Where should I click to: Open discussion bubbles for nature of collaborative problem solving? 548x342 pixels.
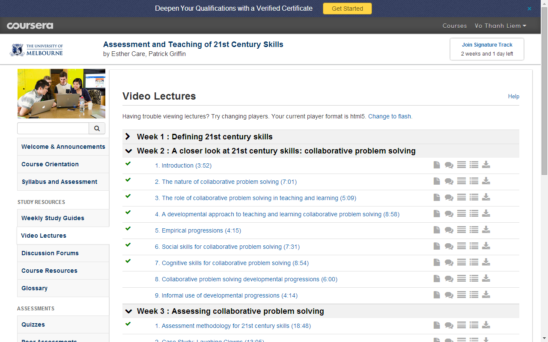(x=449, y=181)
